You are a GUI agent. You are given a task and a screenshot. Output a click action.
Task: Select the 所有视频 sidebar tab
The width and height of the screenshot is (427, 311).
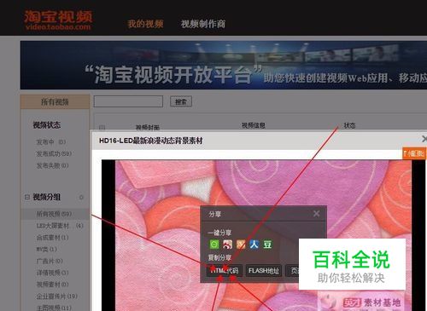point(55,101)
